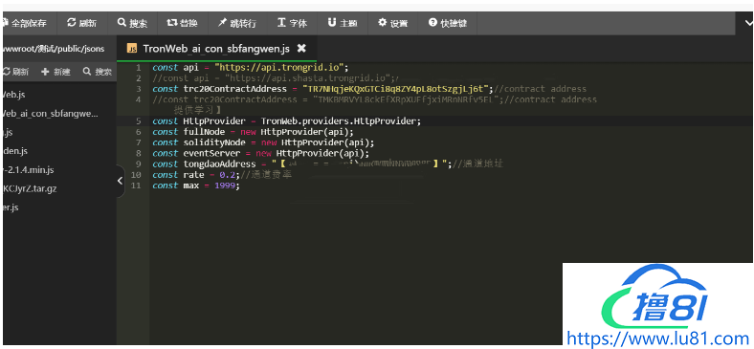
Task: Select the TronWeb_ai_con_sbfangwen.js tab
Action: (x=216, y=48)
